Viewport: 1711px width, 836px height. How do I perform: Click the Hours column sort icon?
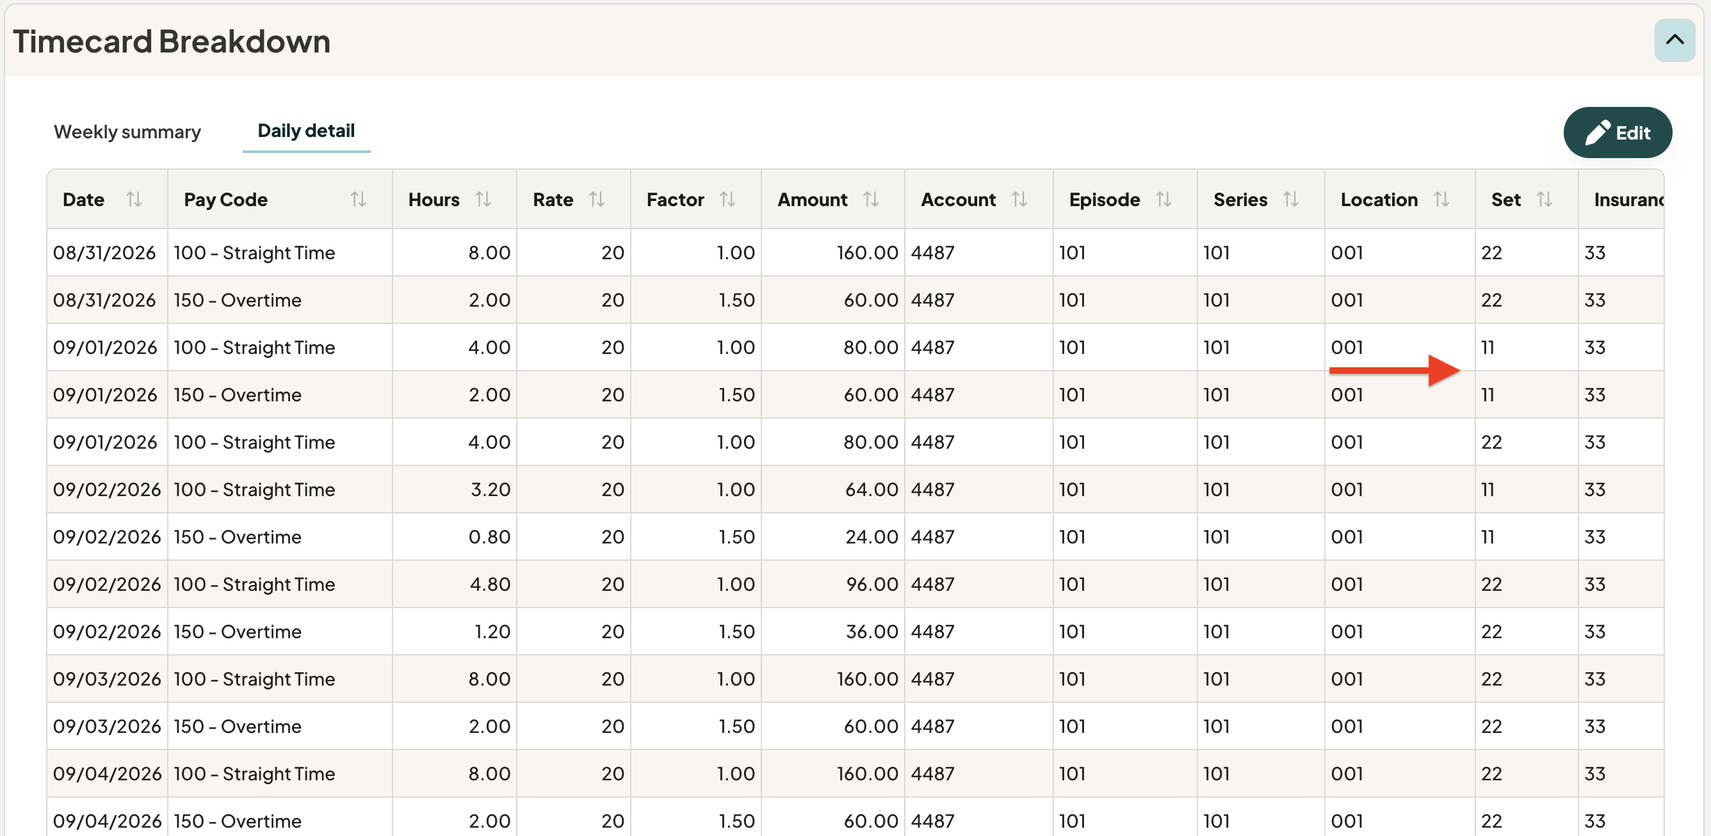coord(483,199)
